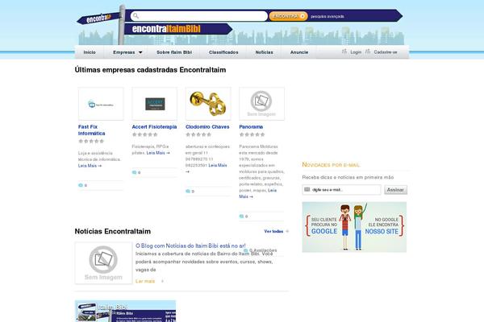Open the Notícias menu item

(265, 52)
